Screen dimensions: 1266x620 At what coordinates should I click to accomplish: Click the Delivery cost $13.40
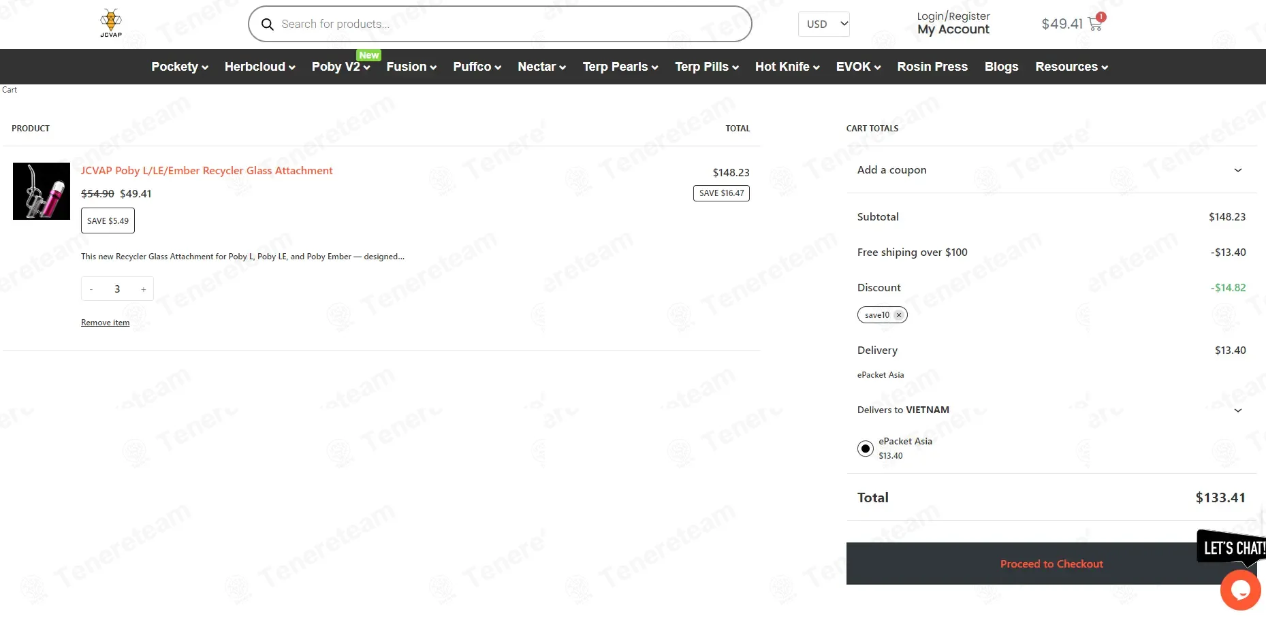(x=1230, y=350)
